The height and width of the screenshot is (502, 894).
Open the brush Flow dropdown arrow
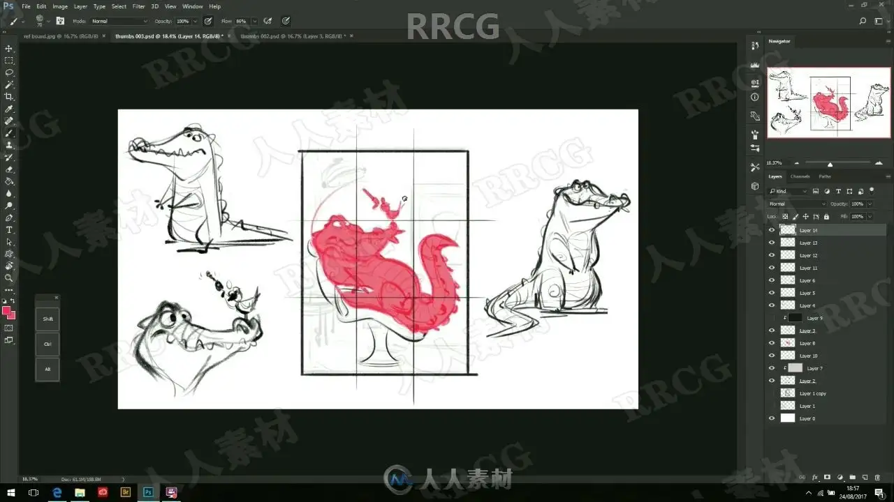point(254,22)
